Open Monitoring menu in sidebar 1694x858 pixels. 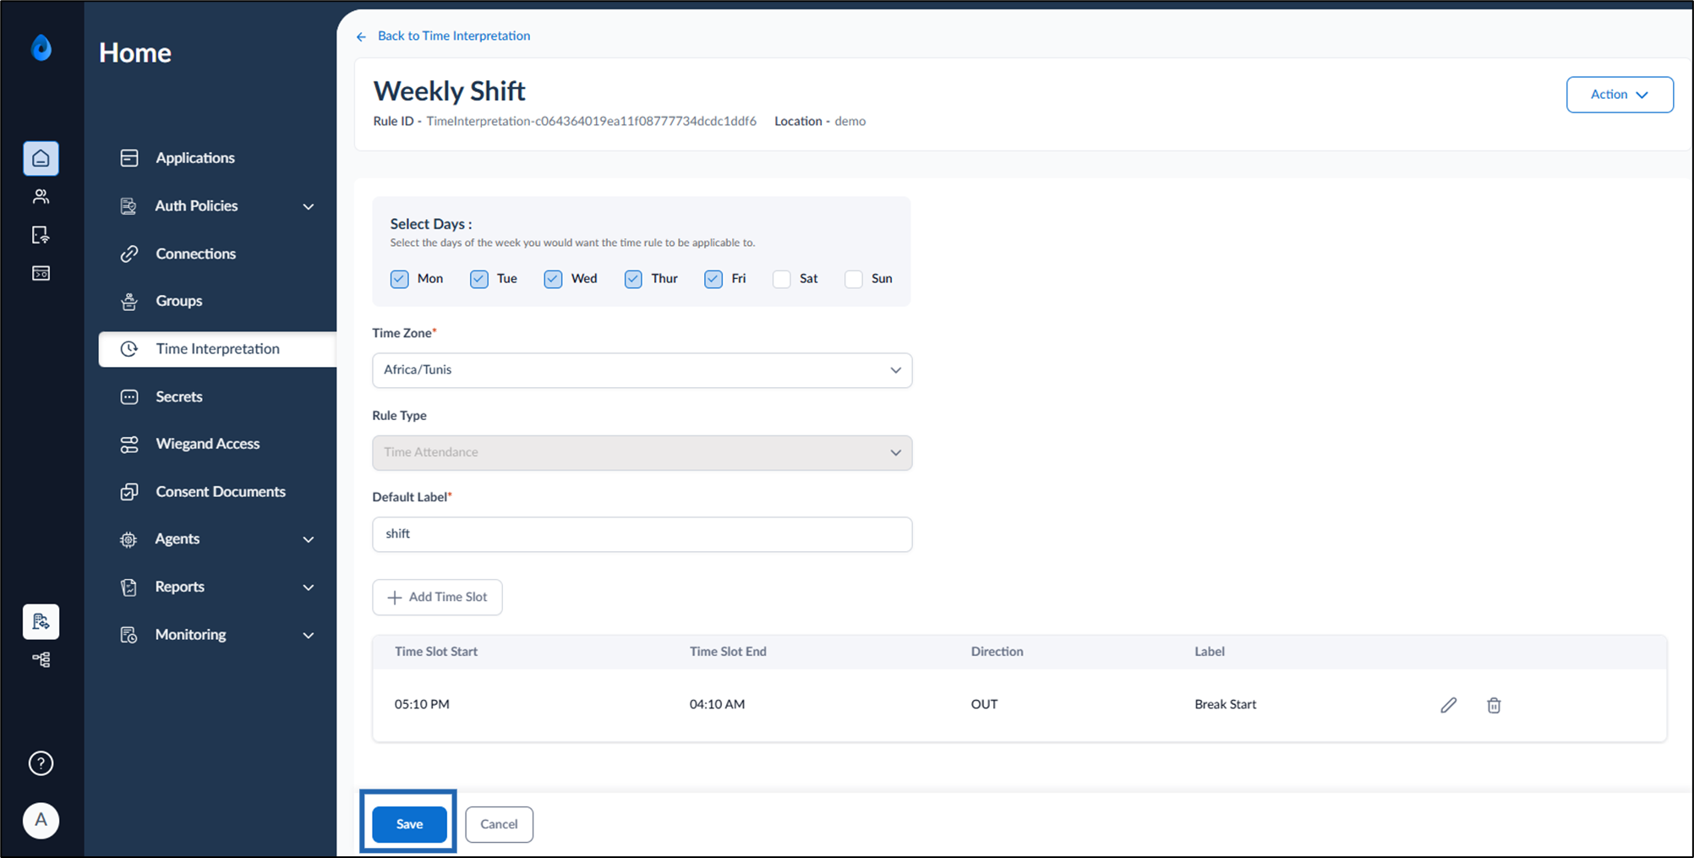tap(217, 635)
